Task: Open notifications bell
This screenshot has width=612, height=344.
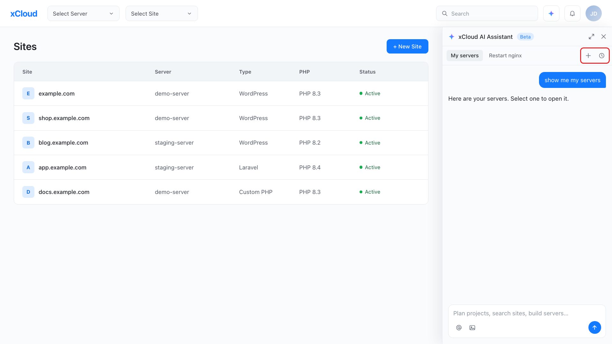Action: coord(572,13)
